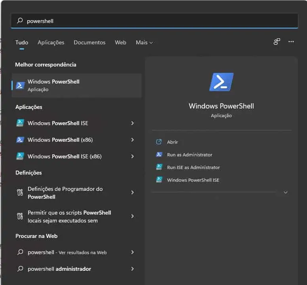Select the Web filter tab
307x285 pixels.
(x=120, y=42)
